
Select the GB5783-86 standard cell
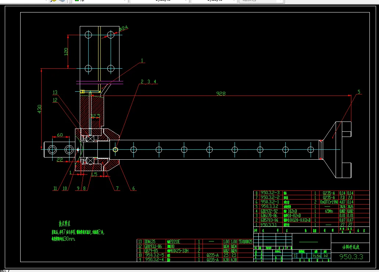pos(269,220)
